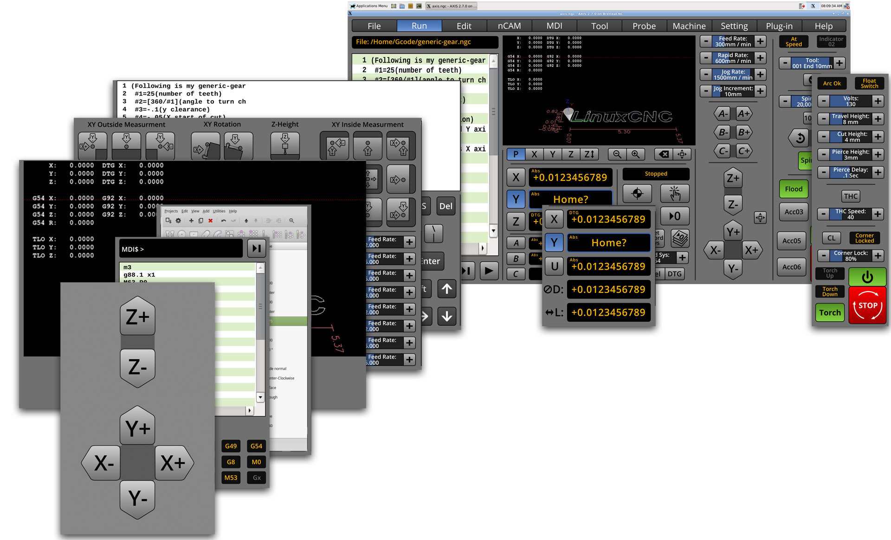Hit the red STOP button

867,305
